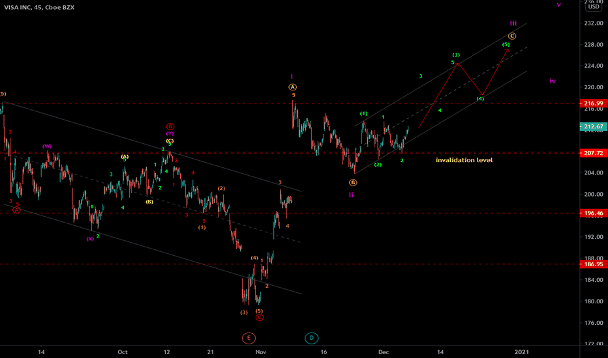This screenshot has height=358, width=608.
Task: Select the magenta (X) label
Action: click(90, 239)
